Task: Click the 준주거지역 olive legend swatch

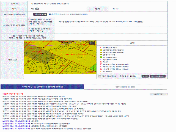Action: point(101,55)
